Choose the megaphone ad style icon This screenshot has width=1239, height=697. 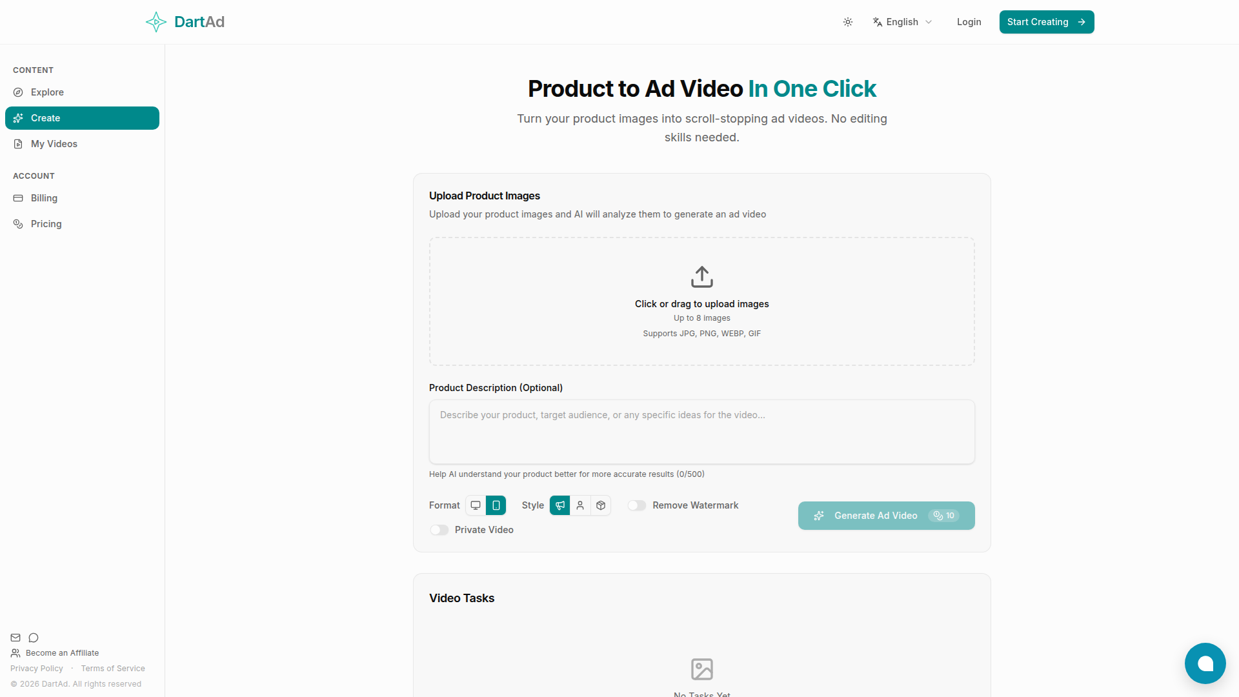click(x=560, y=505)
